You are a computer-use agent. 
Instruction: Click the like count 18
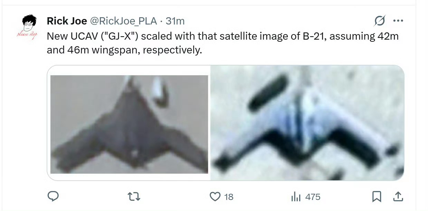[229, 197]
